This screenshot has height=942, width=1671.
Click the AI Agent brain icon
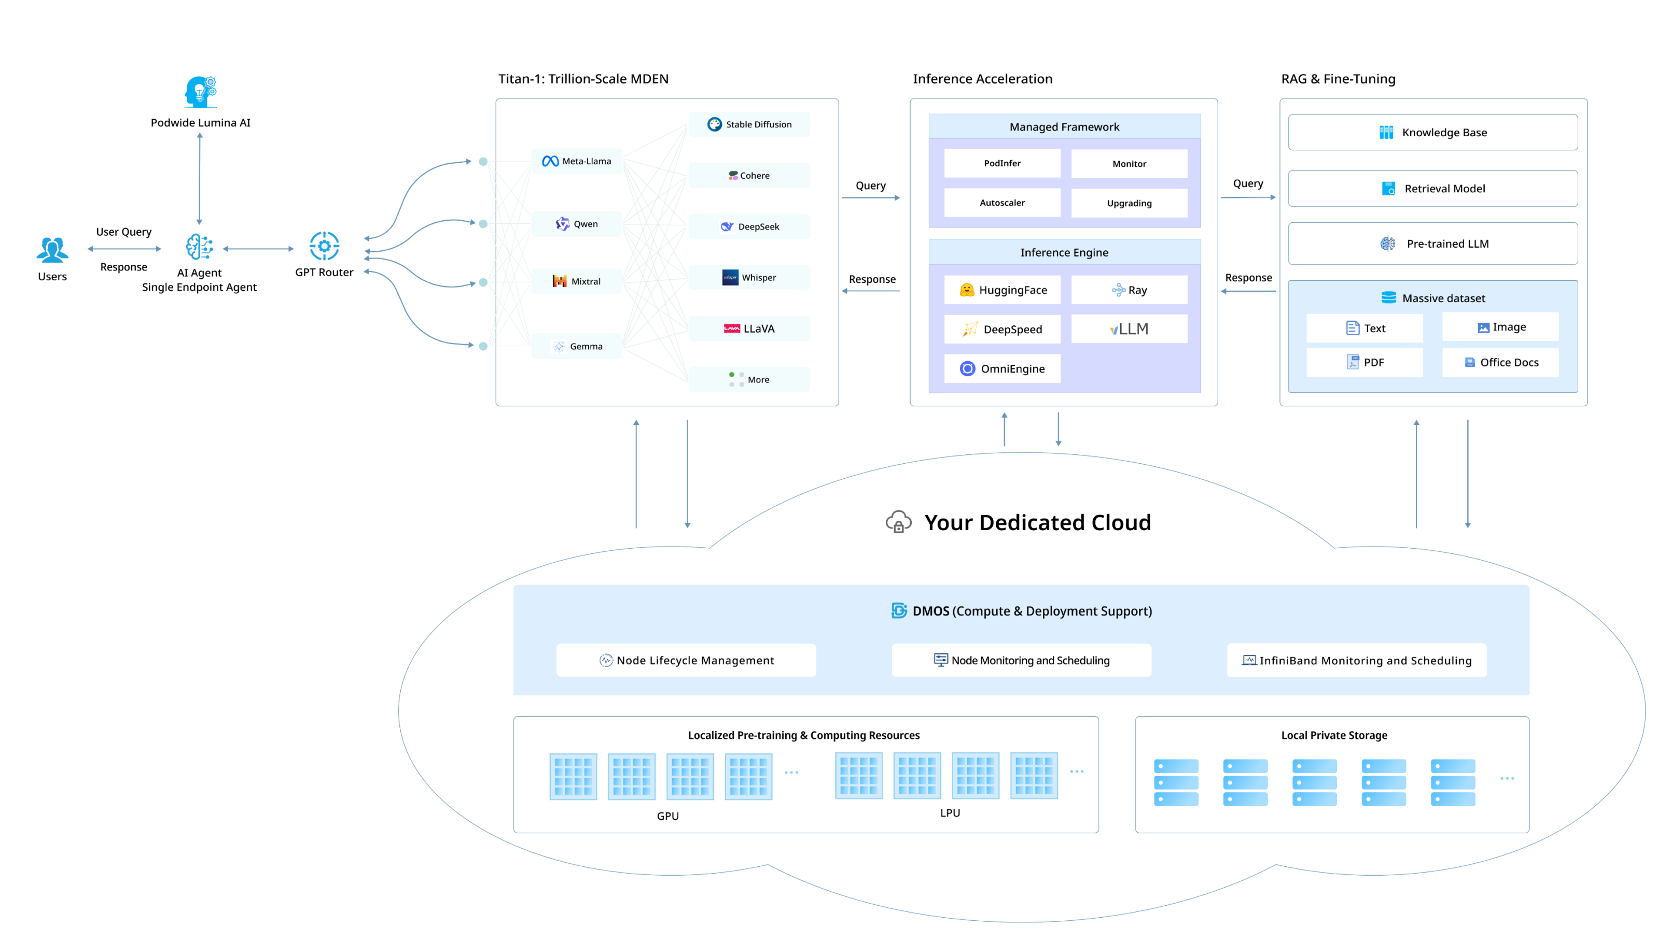coord(199,247)
